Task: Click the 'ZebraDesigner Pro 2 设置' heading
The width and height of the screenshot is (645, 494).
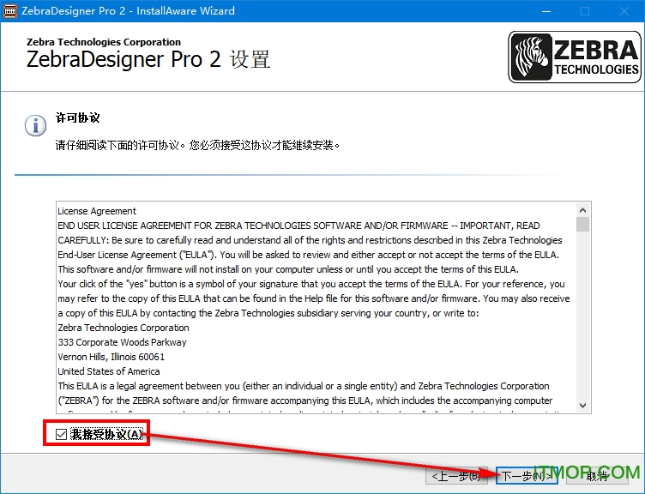Action: 148,59
